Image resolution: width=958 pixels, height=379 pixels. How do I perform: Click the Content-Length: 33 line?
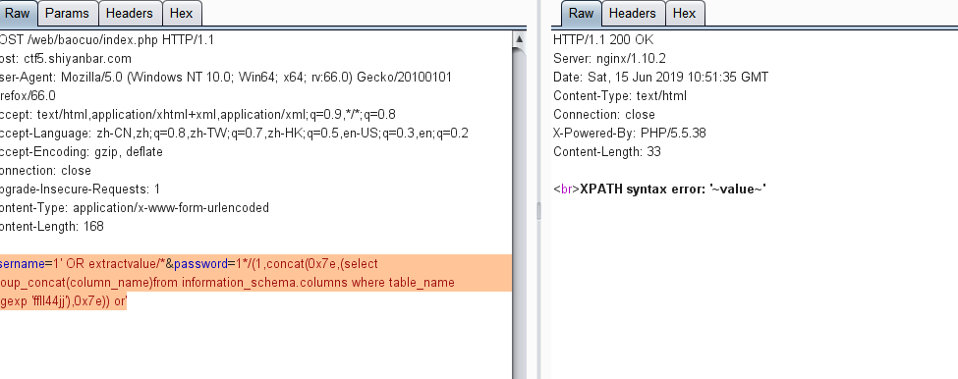tap(606, 151)
